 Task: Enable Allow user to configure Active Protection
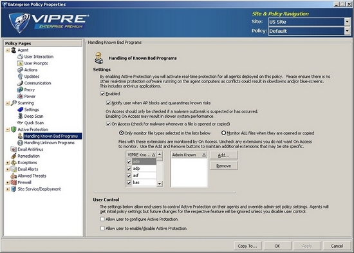coord(102,219)
